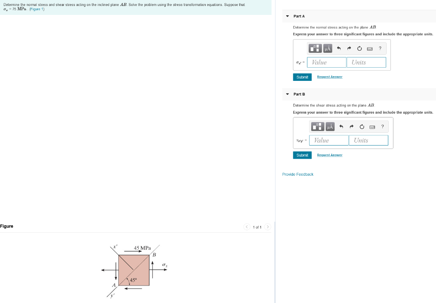Request Answer for Part A
The height and width of the screenshot is (303, 436).
click(x=330, y=77)
